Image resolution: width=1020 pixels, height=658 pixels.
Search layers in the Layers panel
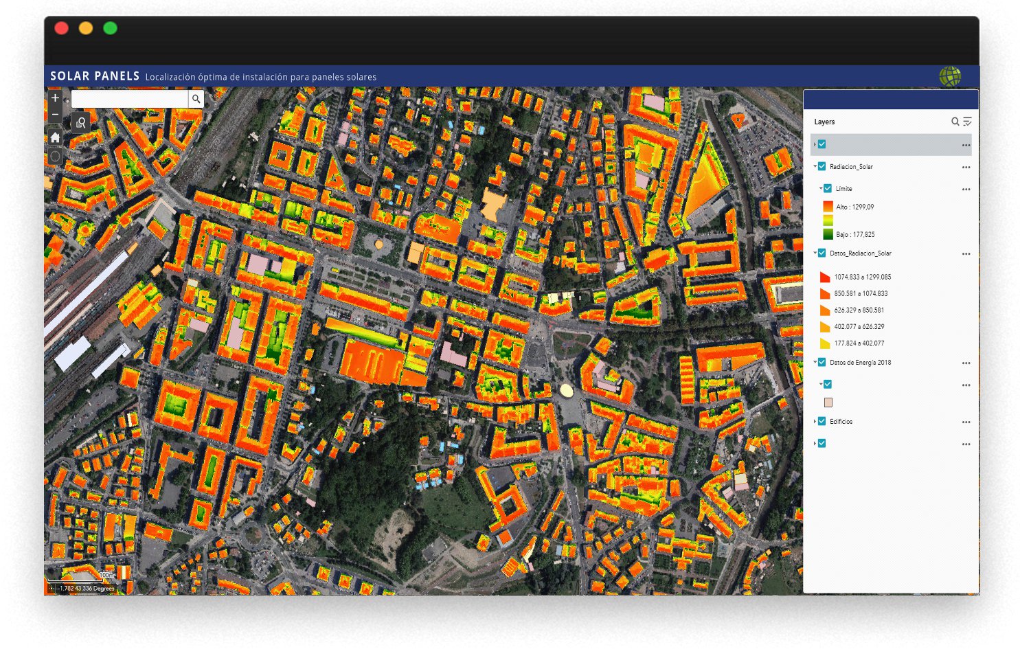955,122
